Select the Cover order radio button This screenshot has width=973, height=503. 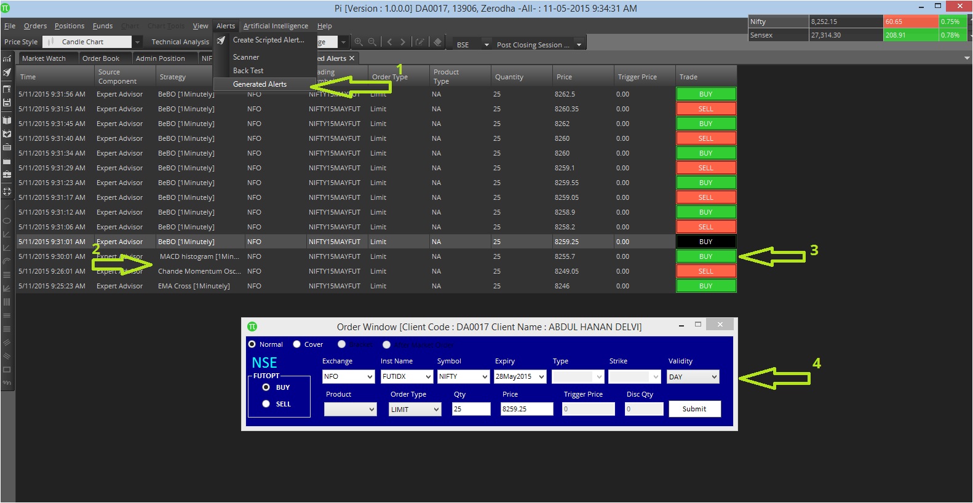point(296,344)
